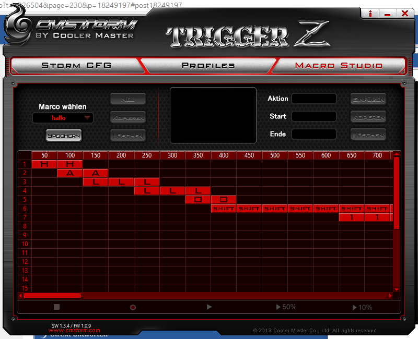Click the 50 time column header
The width and height of the screenshot is (418, 339).
(x=44, y=155)
